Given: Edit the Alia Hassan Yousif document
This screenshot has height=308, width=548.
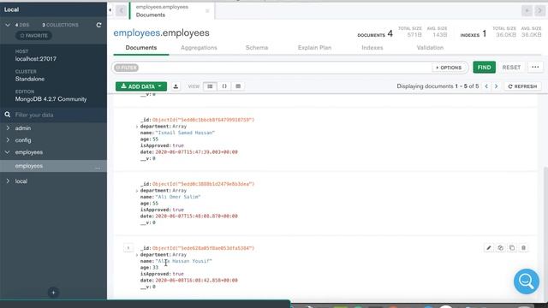Looking at the screenshot, I should [489, 248].
